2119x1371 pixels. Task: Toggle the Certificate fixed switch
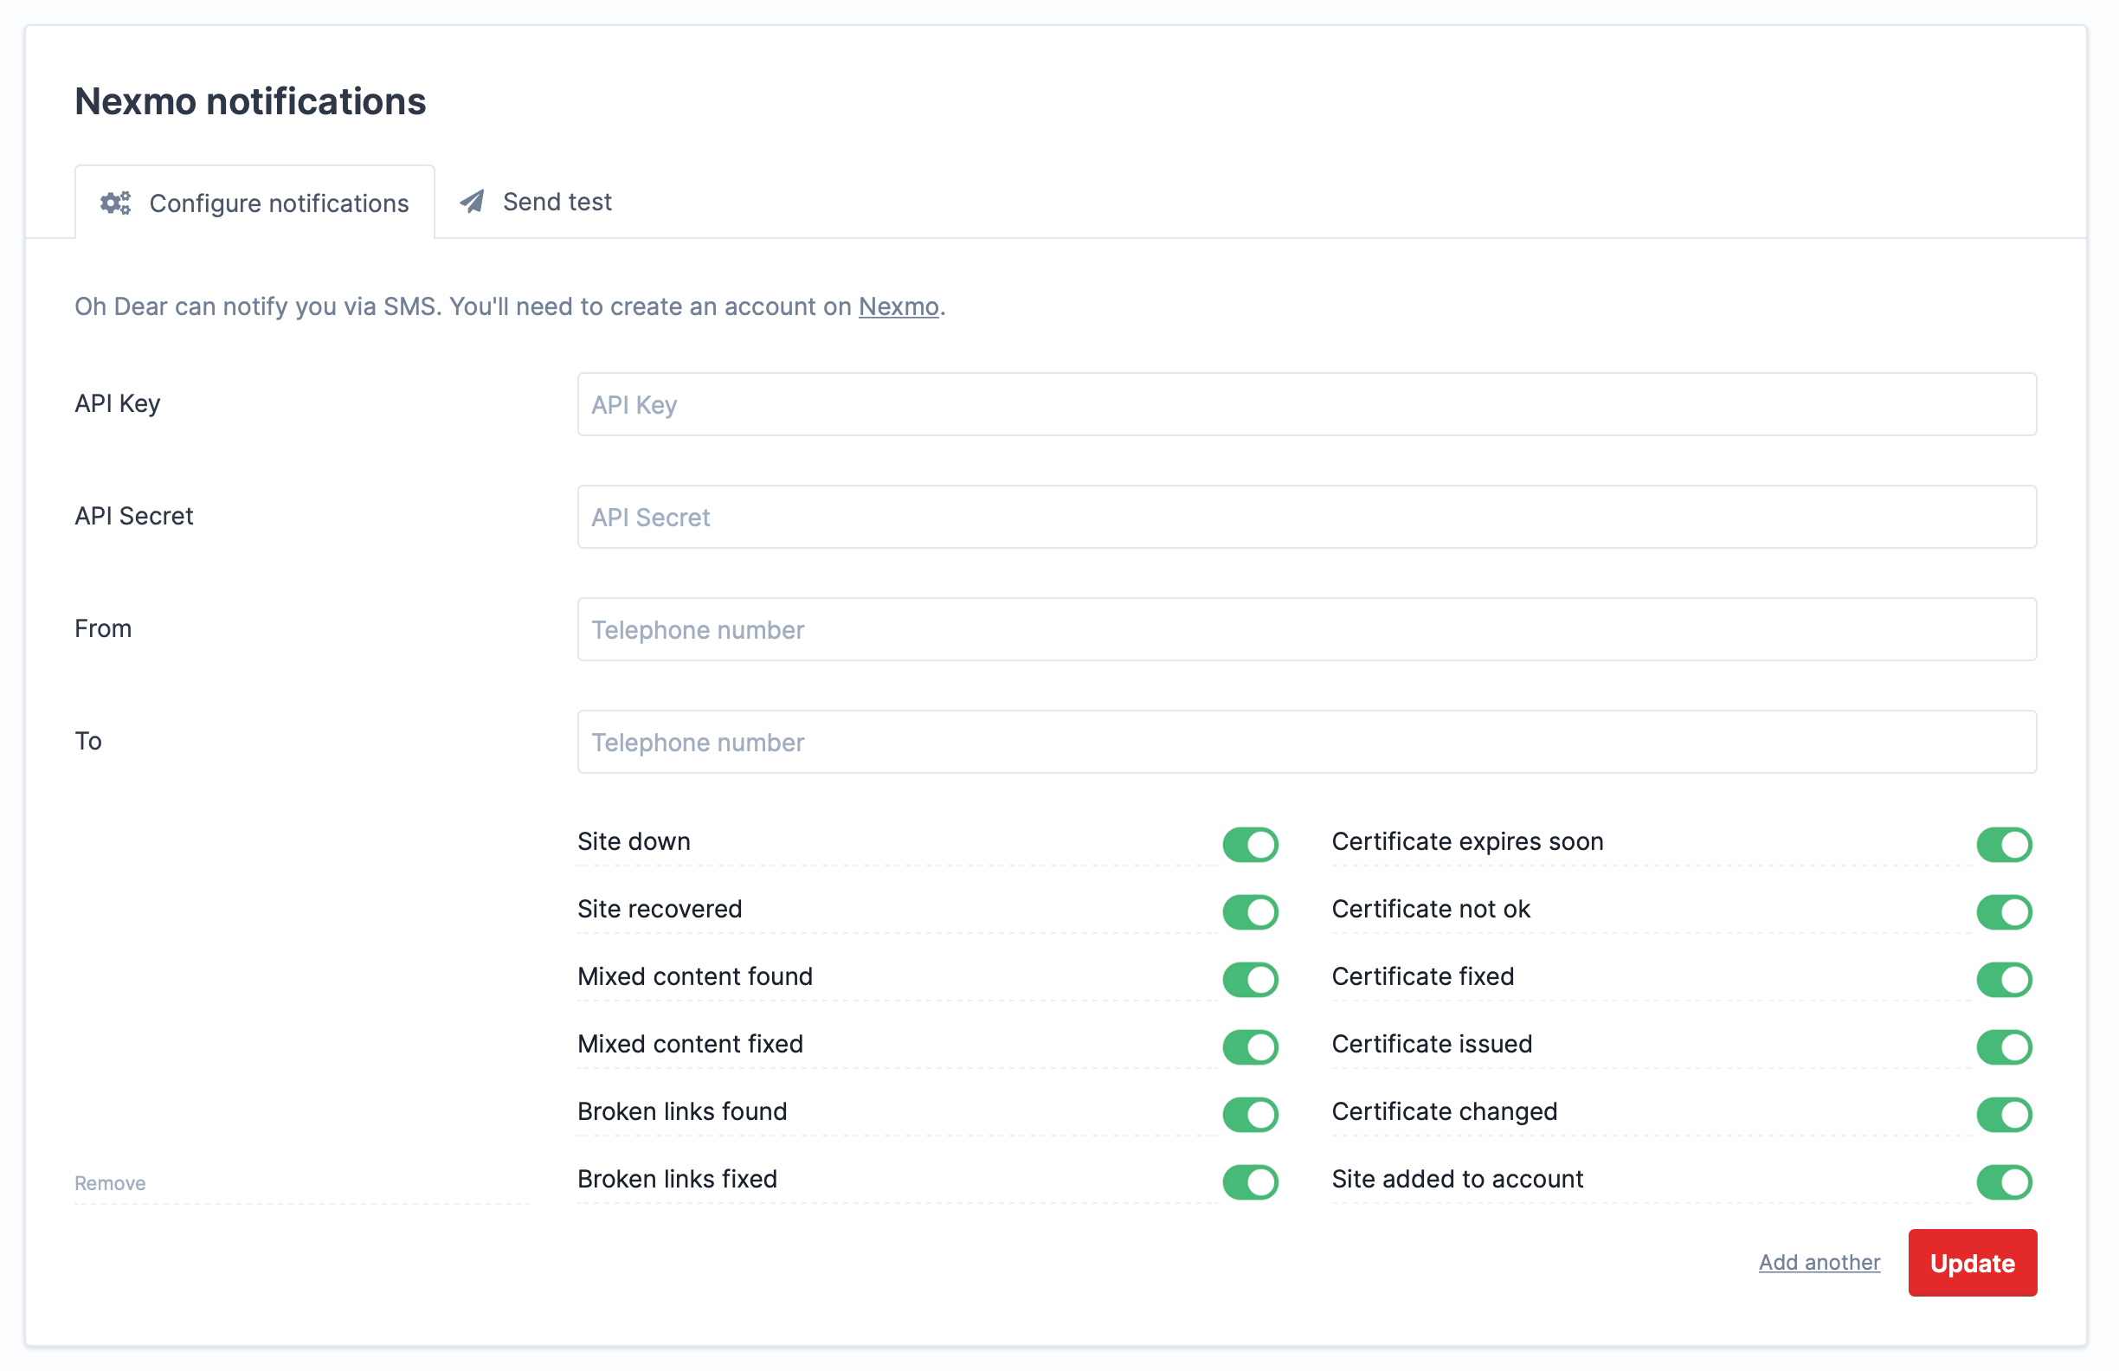[2004, 979]
